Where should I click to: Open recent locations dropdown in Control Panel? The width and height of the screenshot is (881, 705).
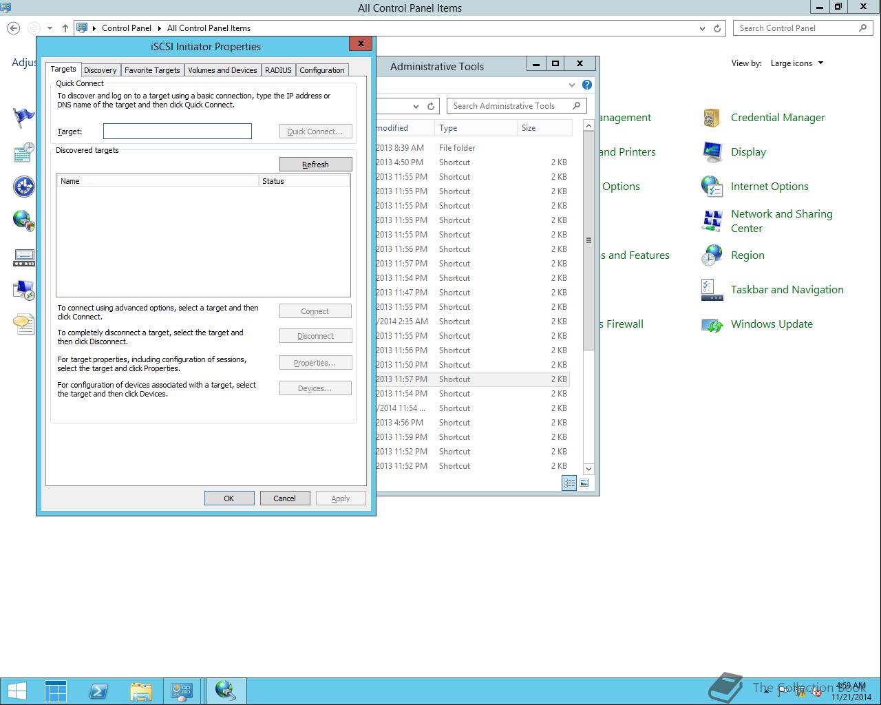(x=50, y=28)
